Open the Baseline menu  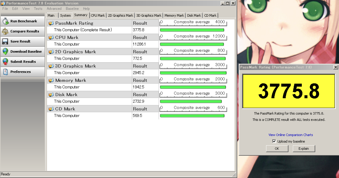72,9
